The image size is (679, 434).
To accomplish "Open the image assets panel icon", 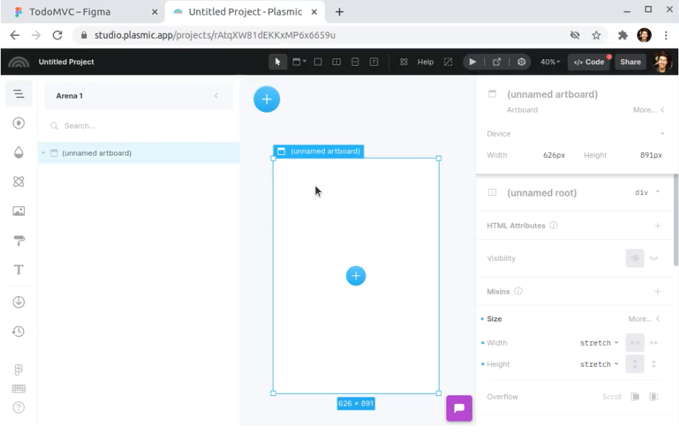I will coord(19,211).
